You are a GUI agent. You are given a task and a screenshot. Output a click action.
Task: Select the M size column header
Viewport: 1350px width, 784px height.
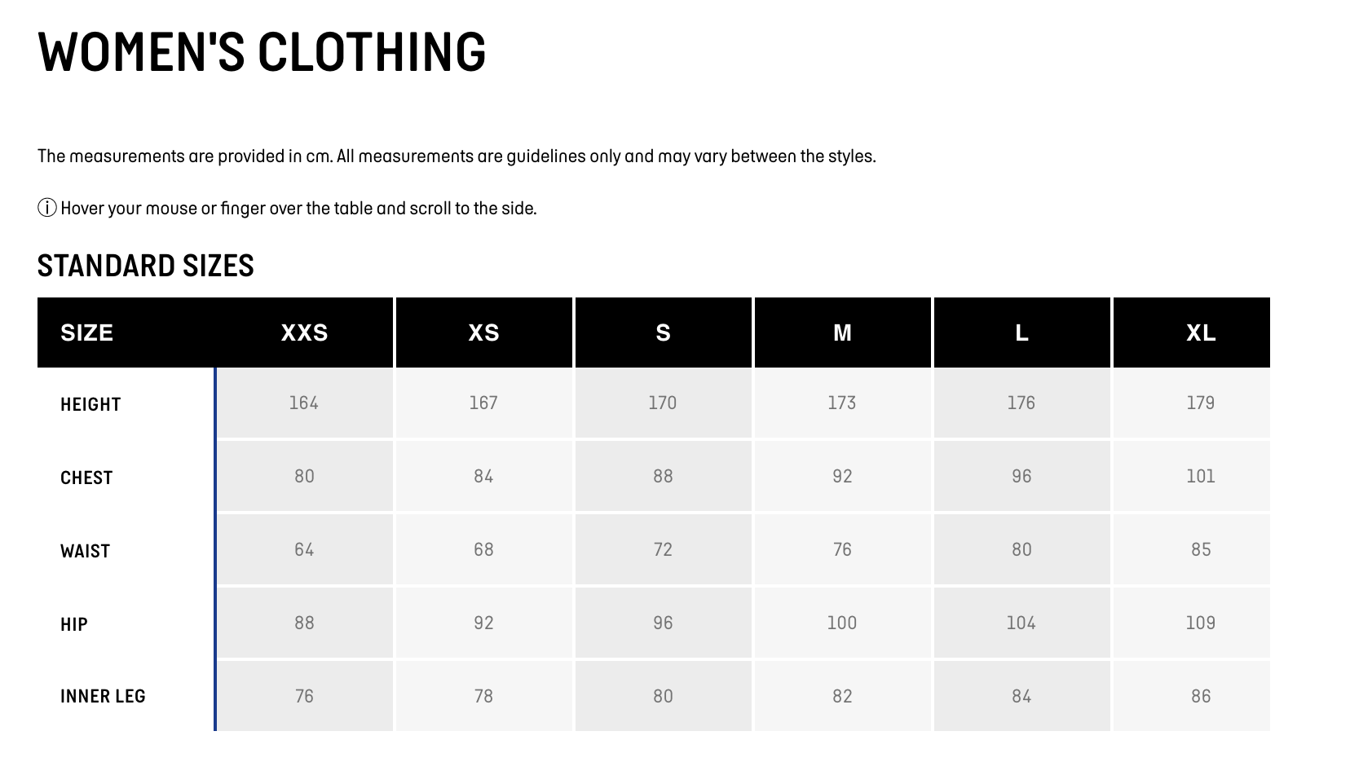coord(842,333)
